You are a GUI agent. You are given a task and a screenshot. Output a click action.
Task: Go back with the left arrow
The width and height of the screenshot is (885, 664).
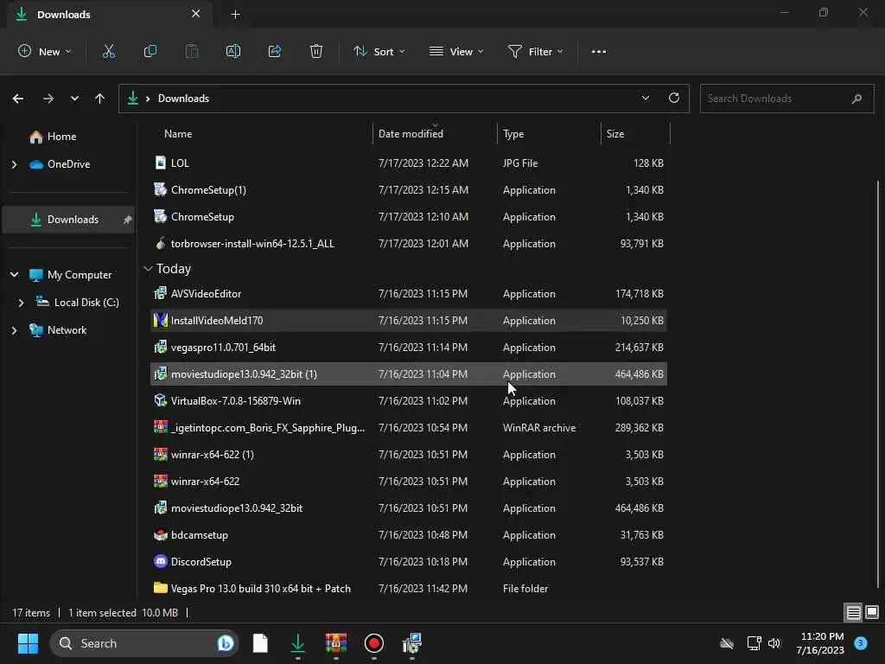coord(18,99)
